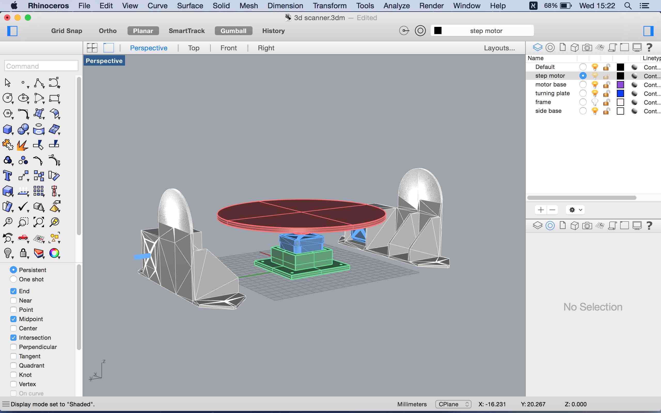Select the Zoom Window tool

[x=23, y=222]
